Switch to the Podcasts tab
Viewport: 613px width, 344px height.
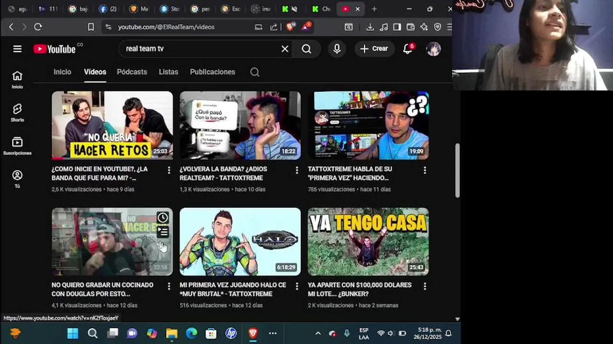132,72
